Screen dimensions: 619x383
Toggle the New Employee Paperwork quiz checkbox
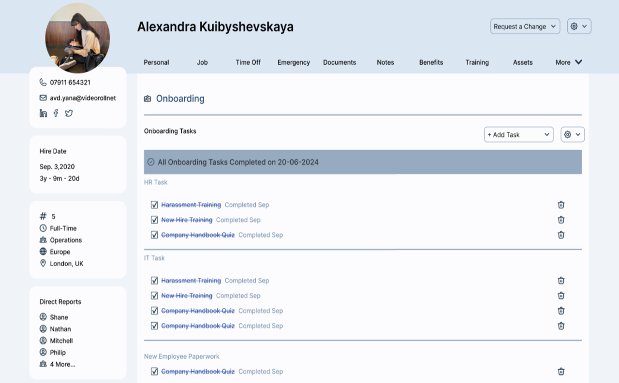[154, 371]
